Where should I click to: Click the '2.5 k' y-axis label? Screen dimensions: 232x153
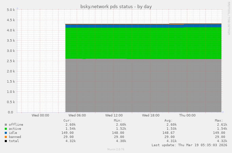[x=11, y=61]
